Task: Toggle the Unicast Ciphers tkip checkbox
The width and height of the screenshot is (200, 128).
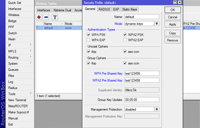Action: (x=88, y=51)
